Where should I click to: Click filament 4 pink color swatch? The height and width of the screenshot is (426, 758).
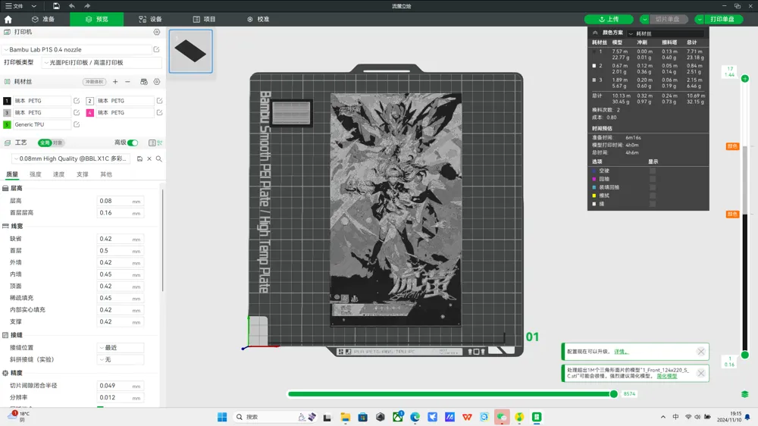(x=90, y=113)
